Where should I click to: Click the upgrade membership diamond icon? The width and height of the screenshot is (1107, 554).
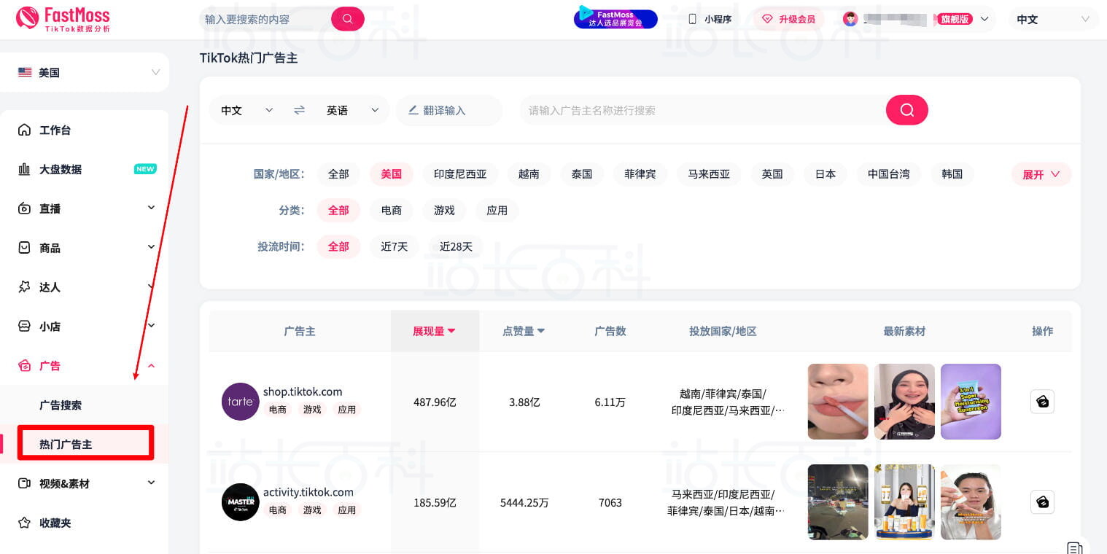pos(766,19)
